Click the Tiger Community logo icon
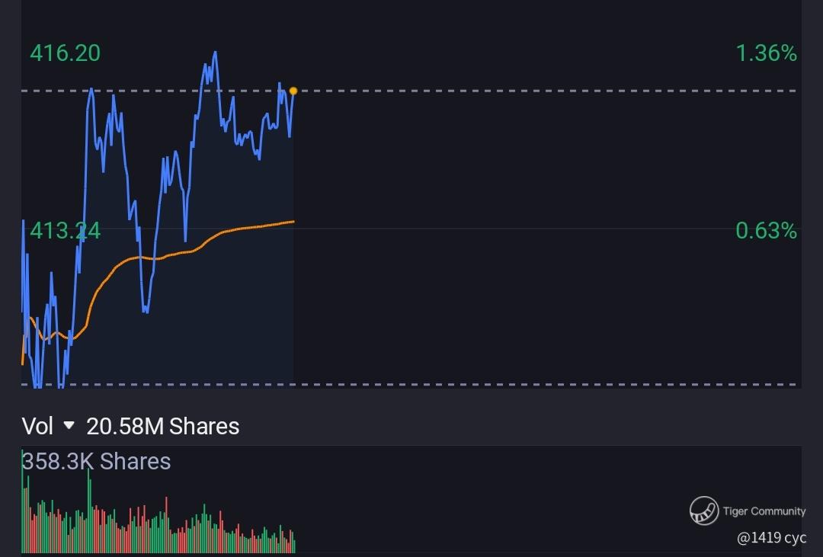This screenshot has width=823, height=557. [x=704, y=511]
